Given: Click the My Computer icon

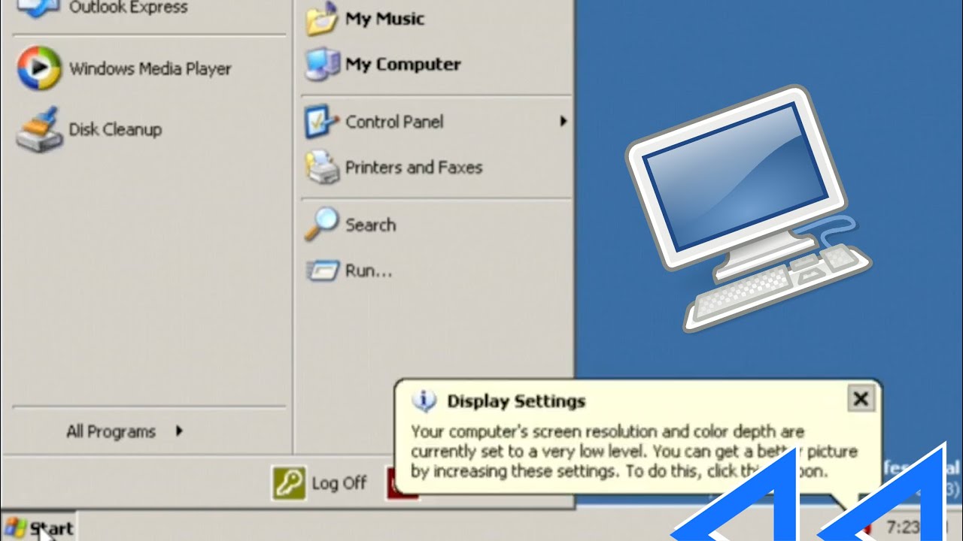Looking at the screenshot, I should click(322, 64).
